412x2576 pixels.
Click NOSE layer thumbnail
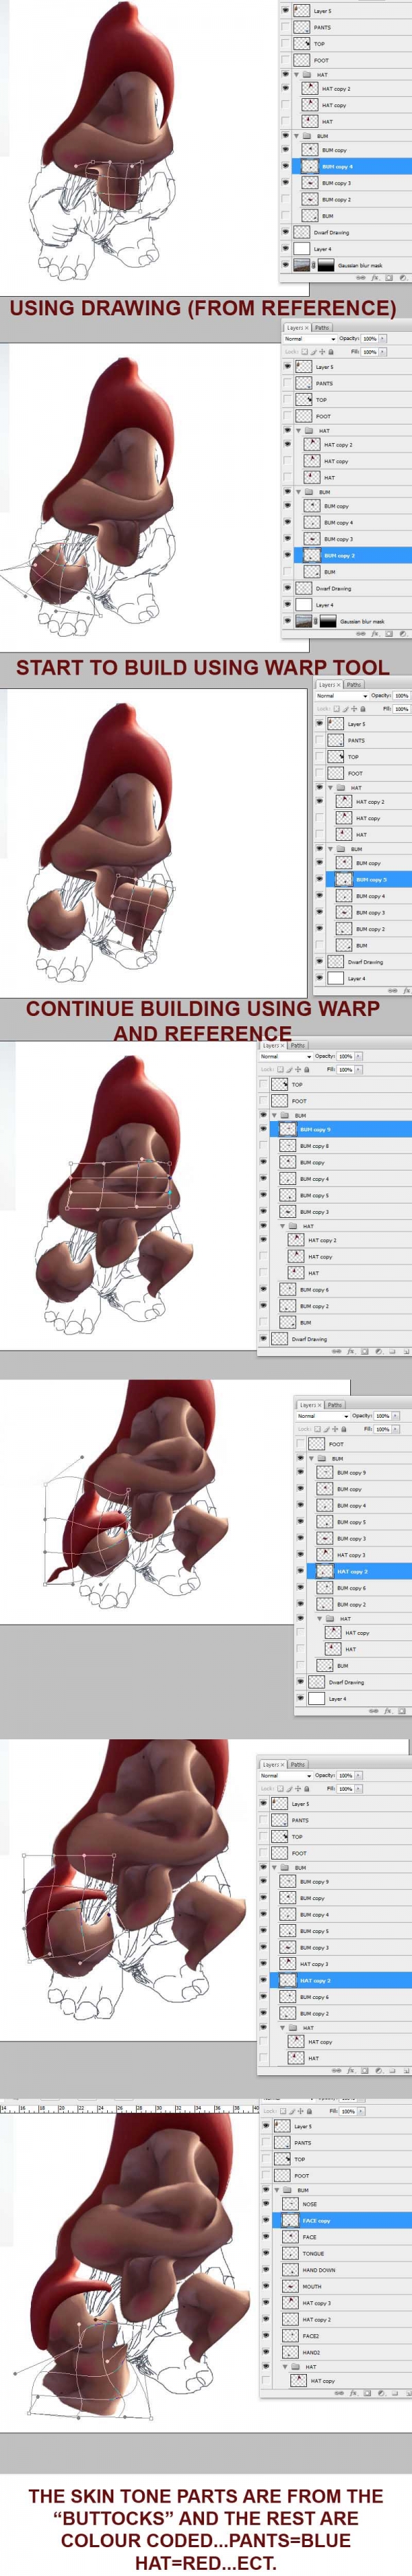click(291, 2204)
